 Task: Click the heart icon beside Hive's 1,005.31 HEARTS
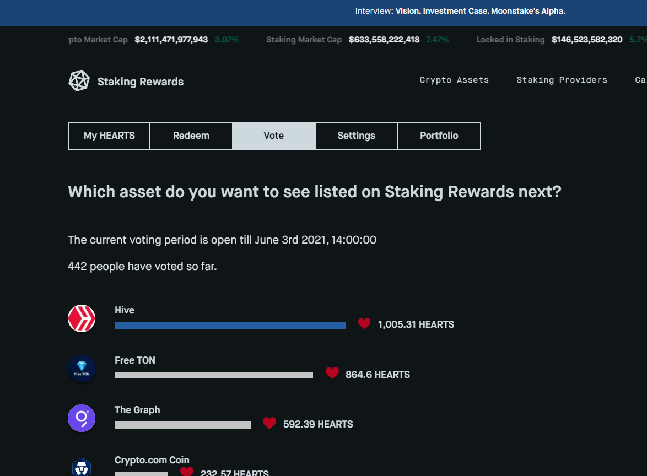(x=364, y=323)
